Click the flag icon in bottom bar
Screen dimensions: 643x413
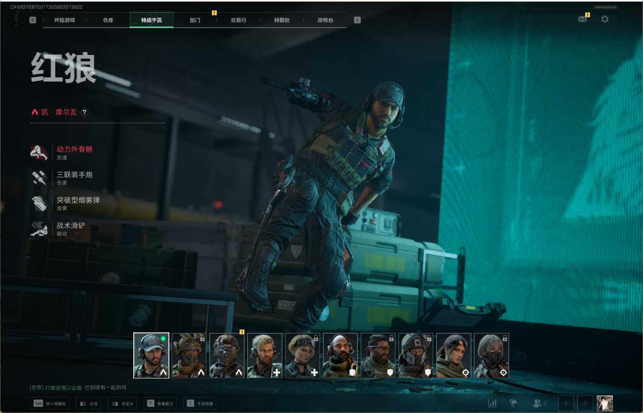[513, 403]
